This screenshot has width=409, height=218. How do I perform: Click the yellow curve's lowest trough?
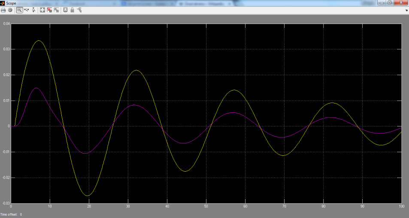click(87, 196)
